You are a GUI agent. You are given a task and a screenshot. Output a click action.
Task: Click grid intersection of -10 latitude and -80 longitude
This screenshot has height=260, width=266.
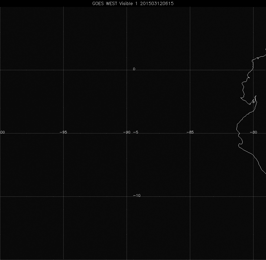point(253,196)
